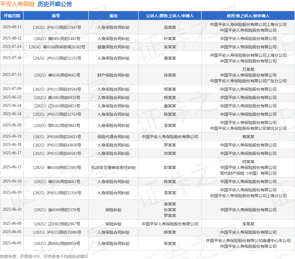Click the date 2025-06-25
The image size is (295, 259).
[12, 97]
